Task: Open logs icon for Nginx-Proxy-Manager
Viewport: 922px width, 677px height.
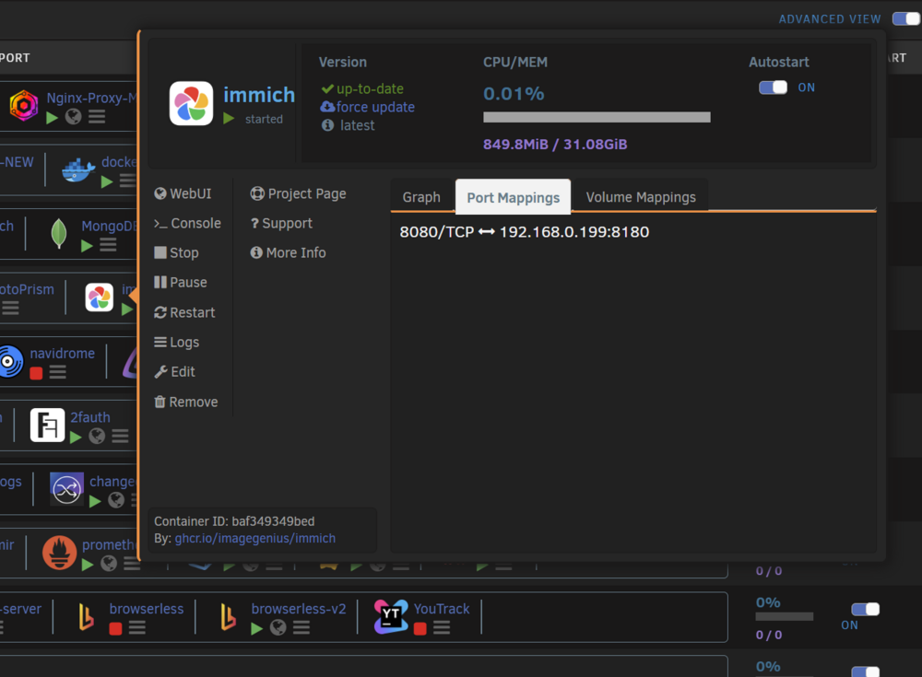Action: 97,116
